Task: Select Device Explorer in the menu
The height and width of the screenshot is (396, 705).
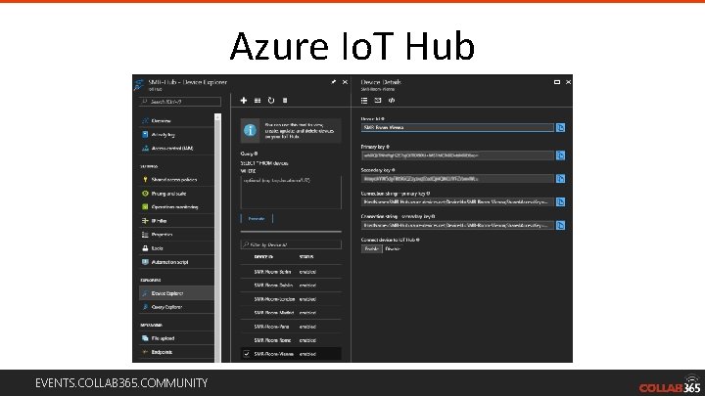Action: coord(176,293)
